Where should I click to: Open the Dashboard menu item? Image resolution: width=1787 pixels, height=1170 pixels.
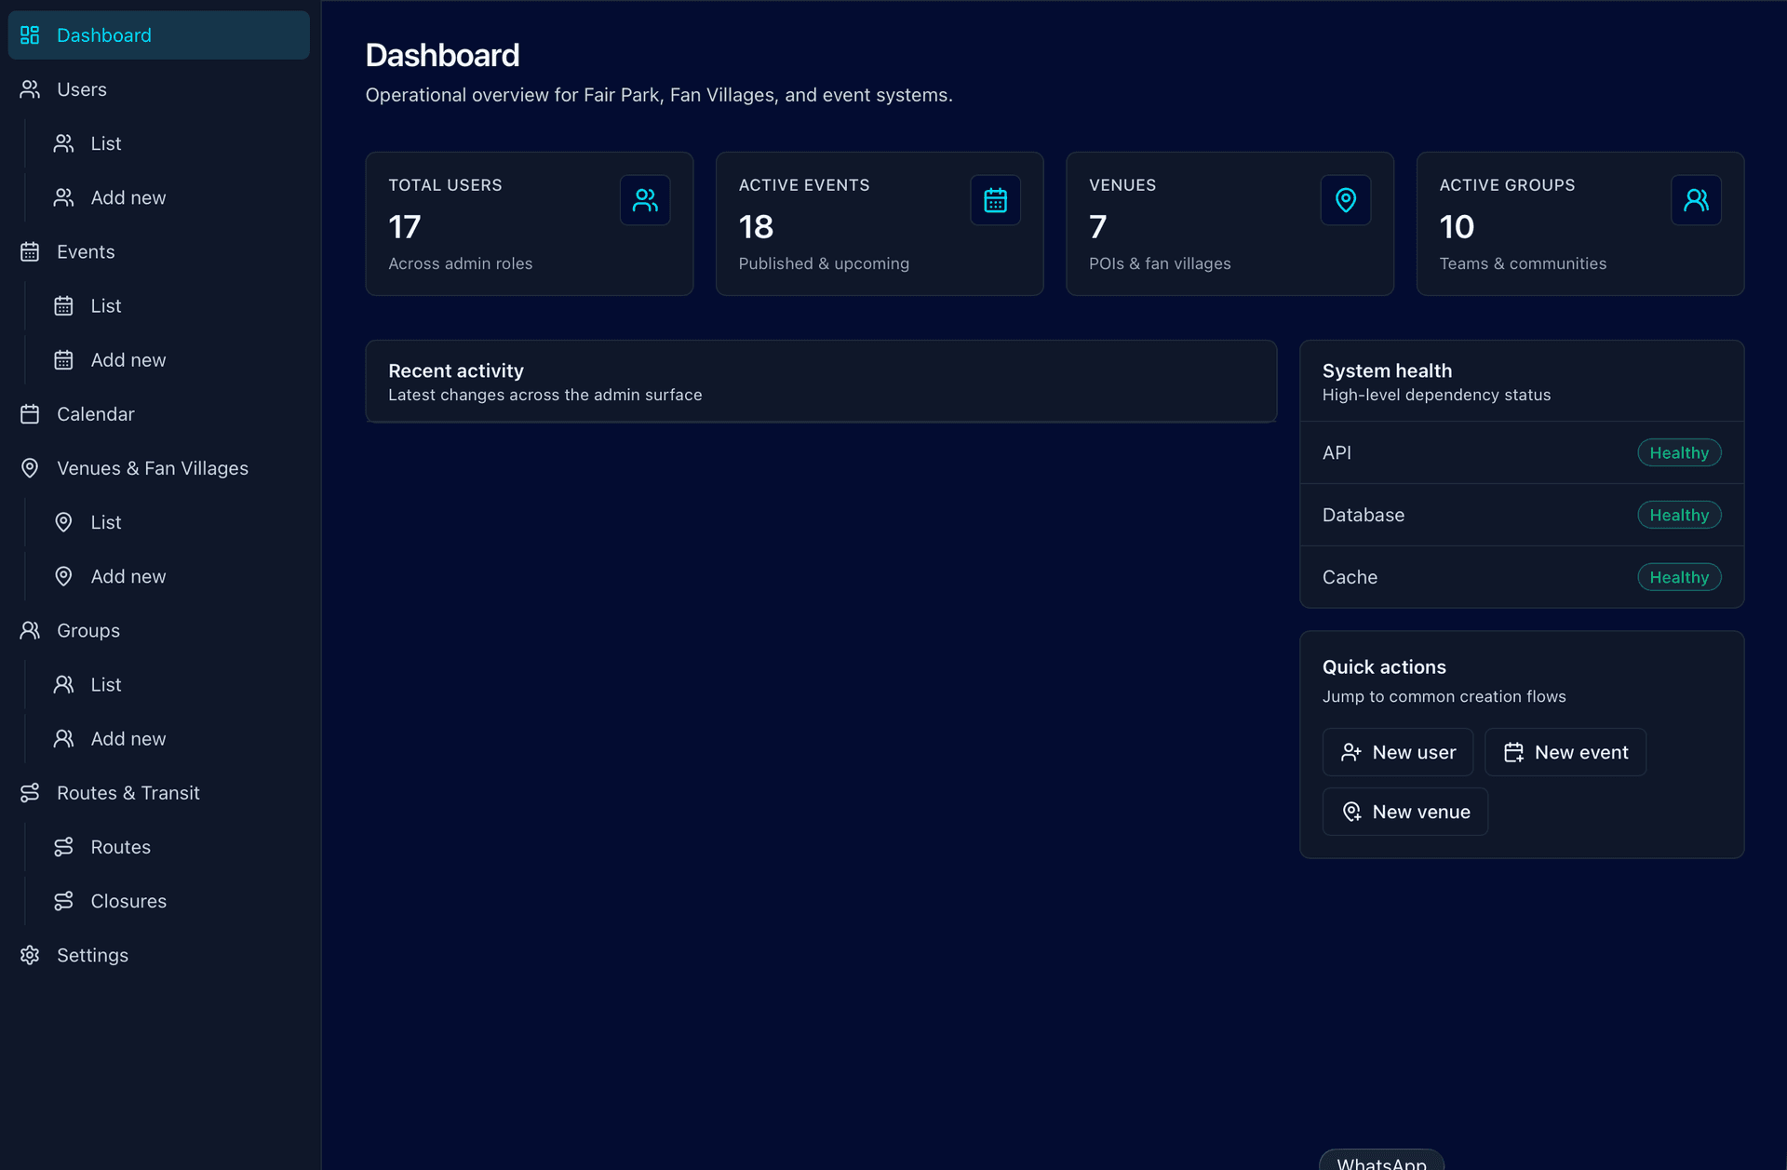(159, 35)
